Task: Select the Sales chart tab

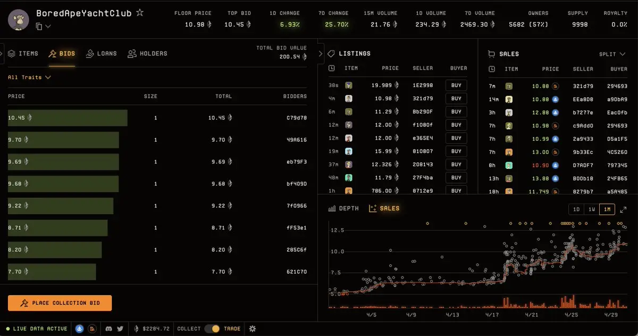Action: (384, 209)
